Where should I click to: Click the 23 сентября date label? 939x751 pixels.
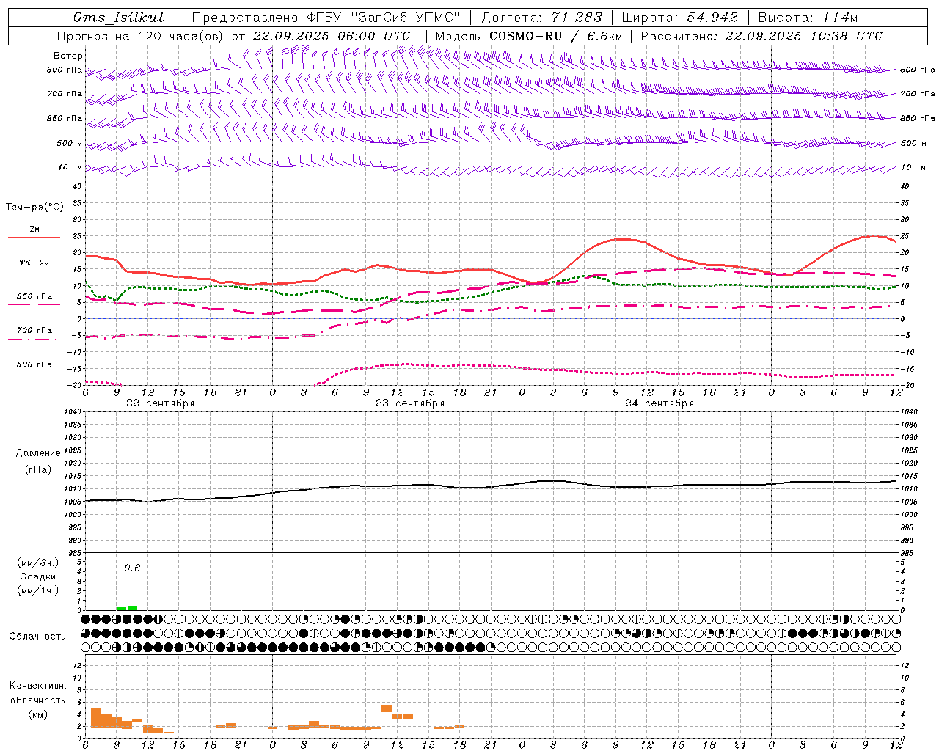pyautogui.click(x=410, y=403)
